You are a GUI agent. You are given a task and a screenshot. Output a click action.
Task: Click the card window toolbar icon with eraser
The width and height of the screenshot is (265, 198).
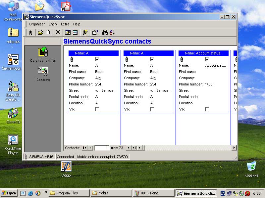coord(68,32)
